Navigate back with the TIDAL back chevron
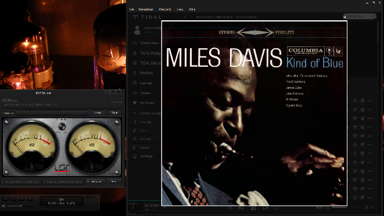Viewport: 384px width, 216px height. point(185,17)
